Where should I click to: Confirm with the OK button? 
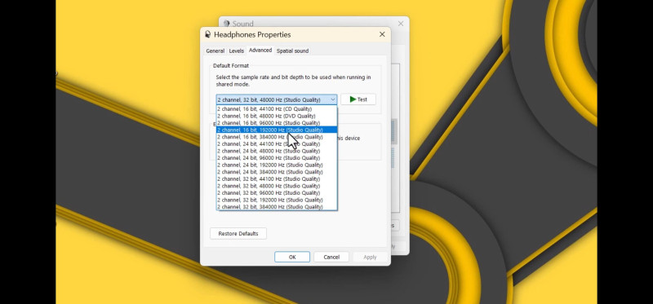(x=292, y=257)
